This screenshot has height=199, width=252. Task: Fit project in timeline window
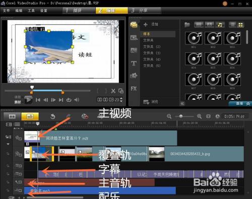coord(208,116)
